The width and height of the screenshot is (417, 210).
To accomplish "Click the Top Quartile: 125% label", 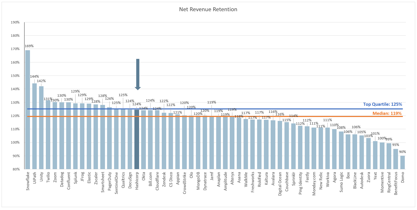I will [383, 104].
